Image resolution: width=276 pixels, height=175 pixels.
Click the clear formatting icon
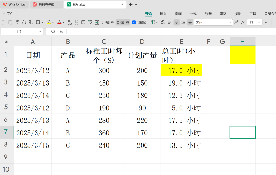[x=163, y=22]
